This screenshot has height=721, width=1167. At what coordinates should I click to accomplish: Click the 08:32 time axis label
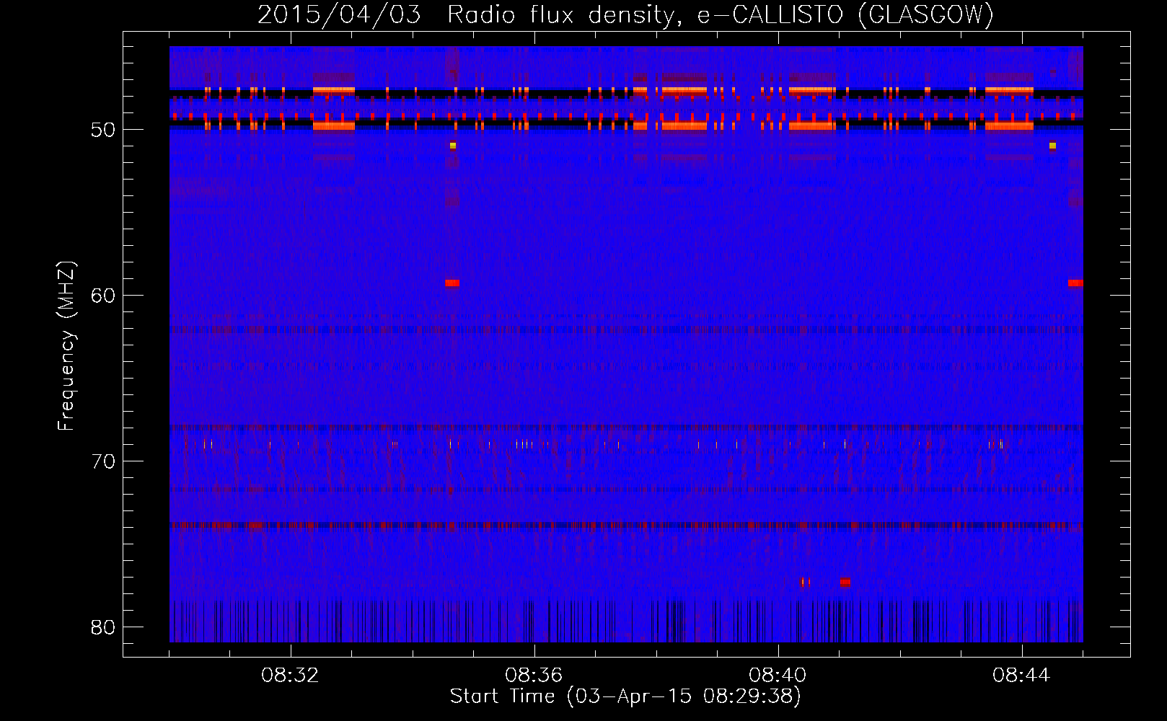point(291,676)
